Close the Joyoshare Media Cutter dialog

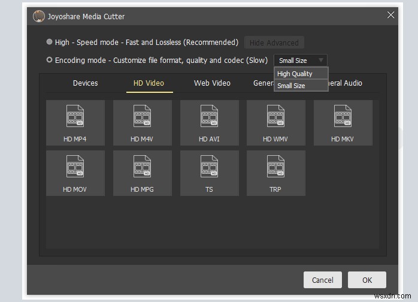[390, 15]
